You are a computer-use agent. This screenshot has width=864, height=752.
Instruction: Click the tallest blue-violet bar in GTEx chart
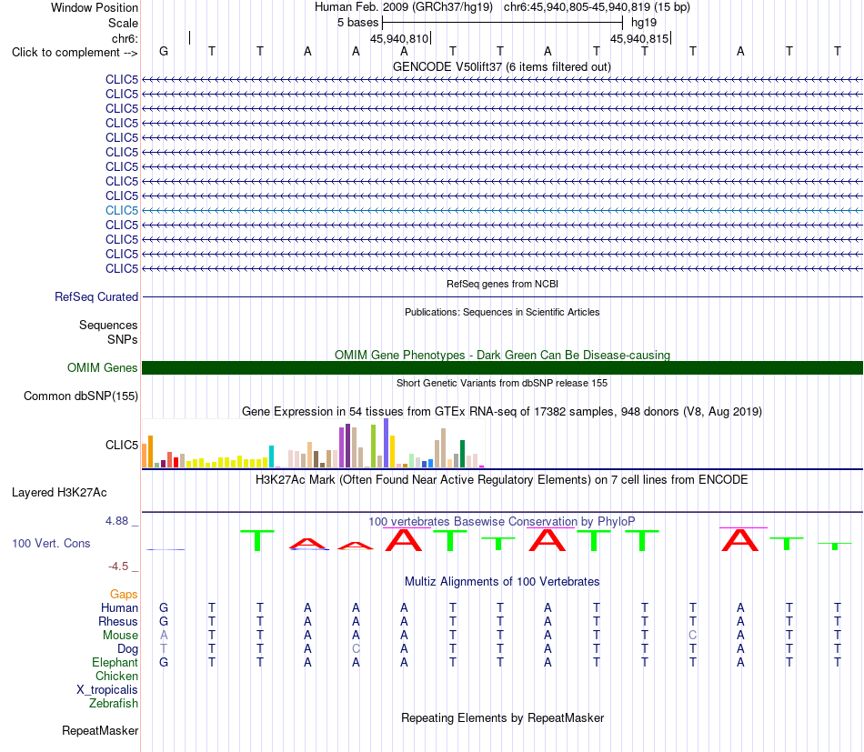387,443
